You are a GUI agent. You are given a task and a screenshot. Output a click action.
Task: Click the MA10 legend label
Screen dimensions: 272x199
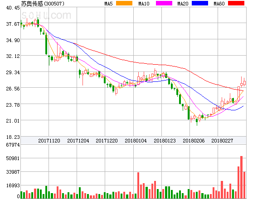[x=144, y=4]
